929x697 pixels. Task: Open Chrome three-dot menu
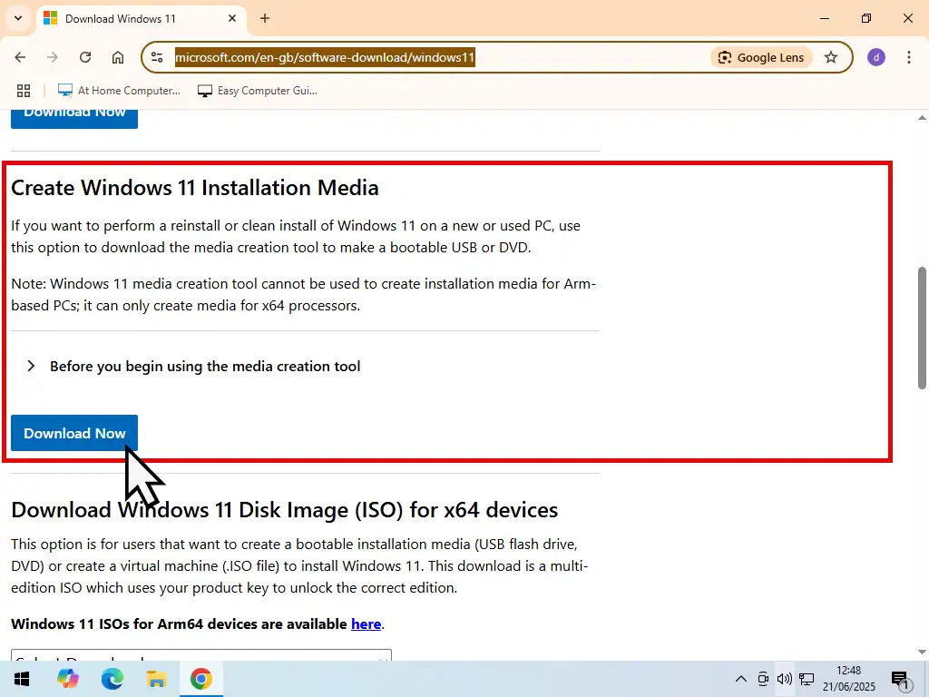(x=908, y=57)
